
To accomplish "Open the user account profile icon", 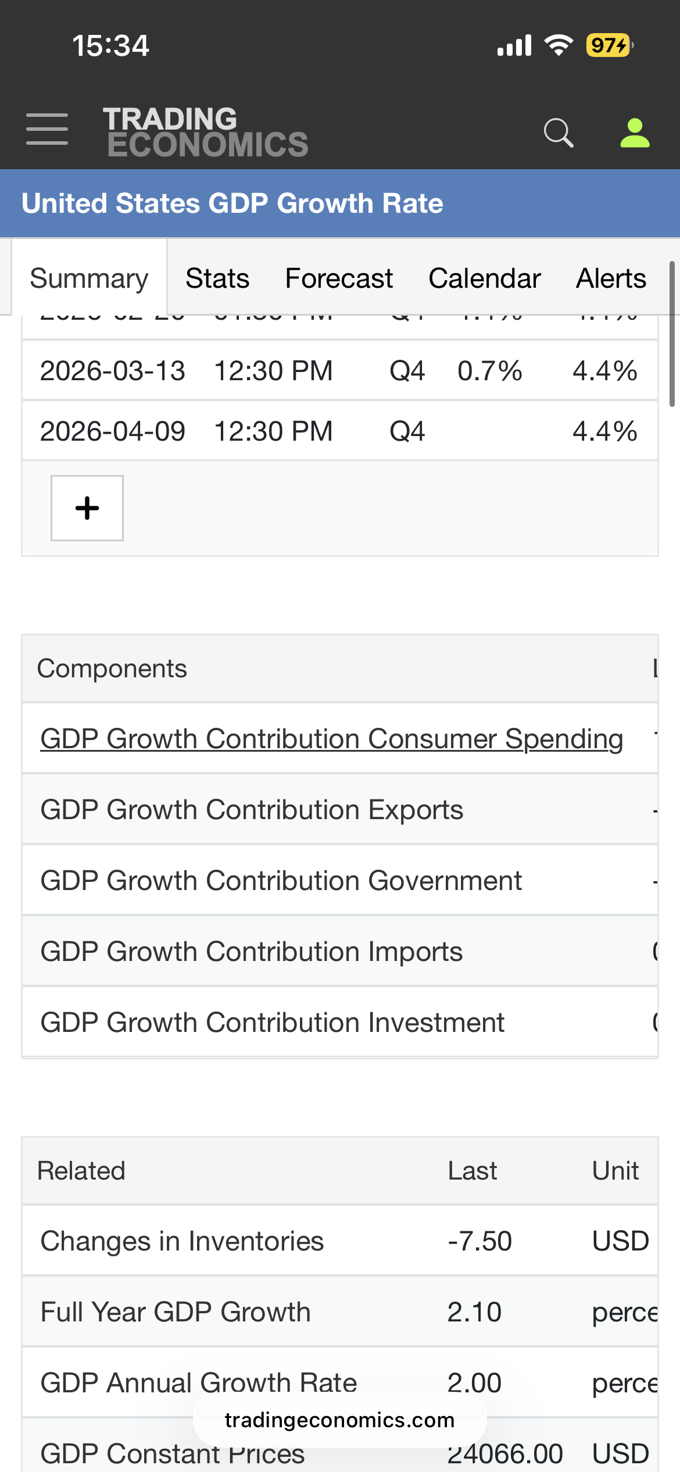I will click(635, 133).
